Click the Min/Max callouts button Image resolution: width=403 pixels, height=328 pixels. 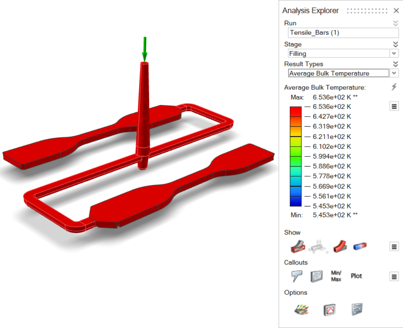click(336, 276)
